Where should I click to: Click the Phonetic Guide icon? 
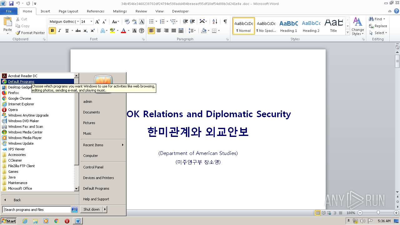click(134, 22)
